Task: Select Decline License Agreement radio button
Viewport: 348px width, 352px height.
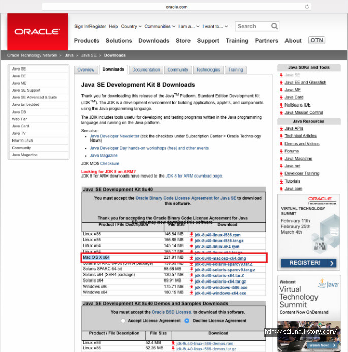Action: (x=187, y=321)
